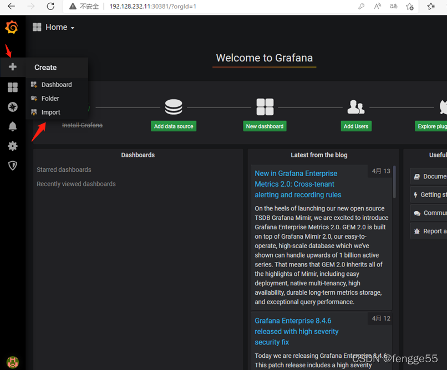
Task: Open the Documentation link
Action: [429, 177]
